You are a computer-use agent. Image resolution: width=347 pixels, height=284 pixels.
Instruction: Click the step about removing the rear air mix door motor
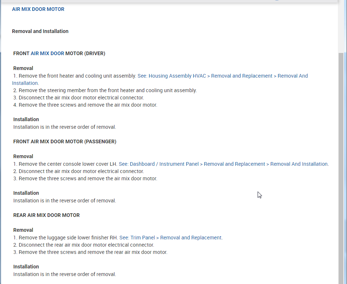90,252
